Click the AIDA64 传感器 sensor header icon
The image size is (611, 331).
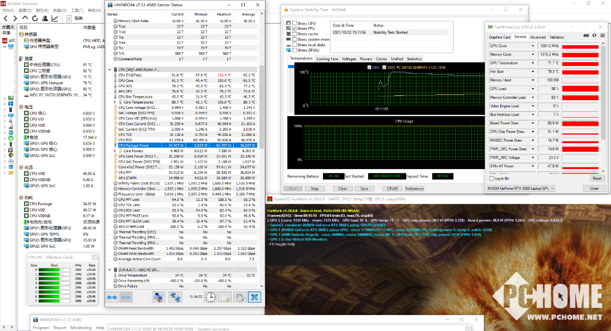21,34
